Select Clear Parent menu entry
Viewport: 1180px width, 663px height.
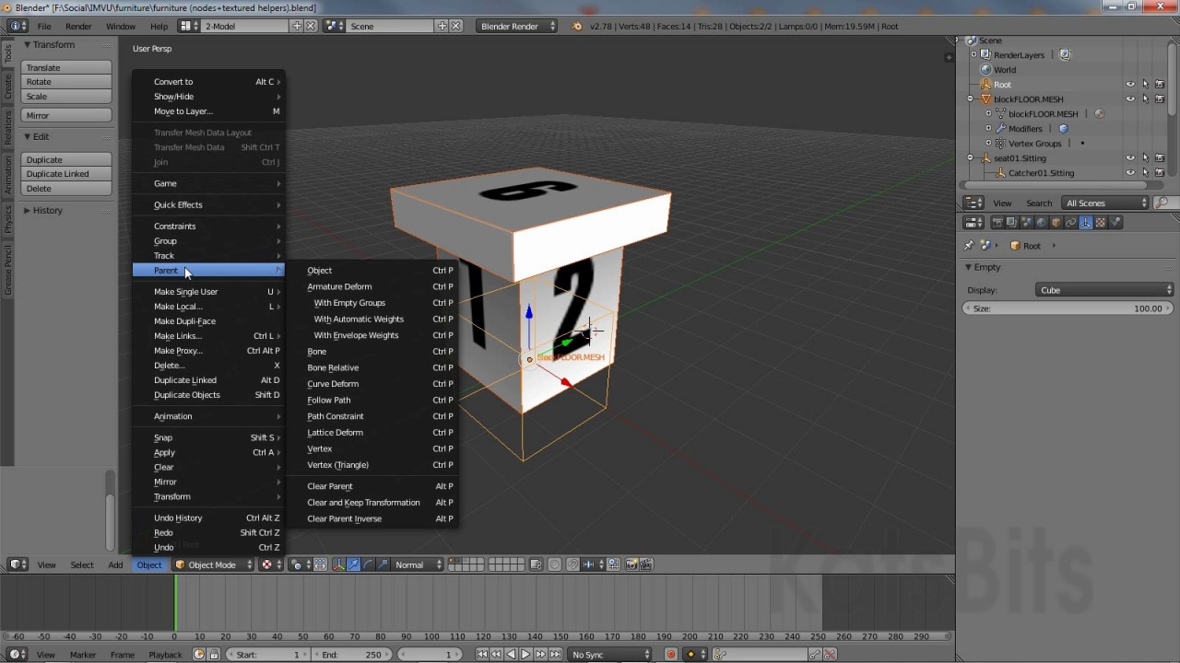(330, 486)
